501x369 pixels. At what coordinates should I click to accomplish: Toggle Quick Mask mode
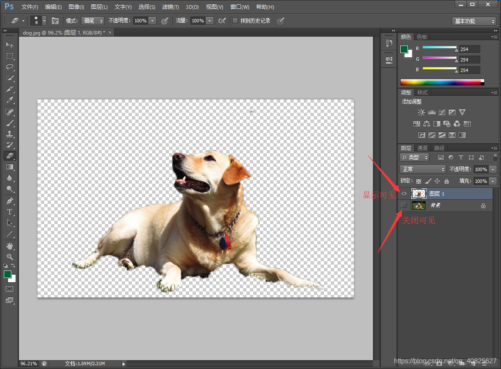point(10,289)
